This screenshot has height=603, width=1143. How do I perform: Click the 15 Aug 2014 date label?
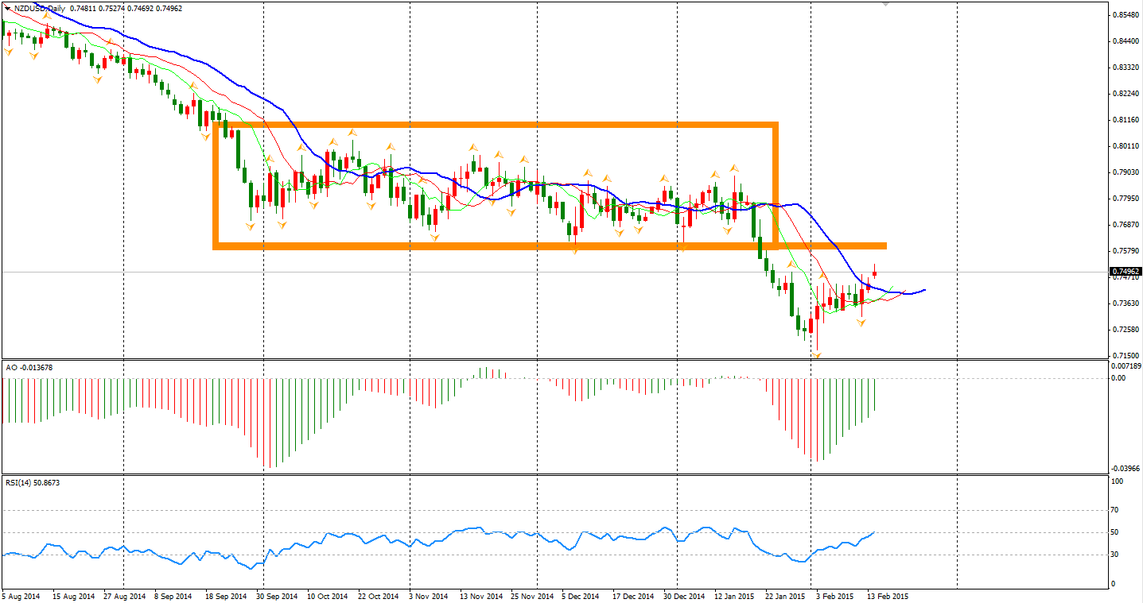pos(74,595)
